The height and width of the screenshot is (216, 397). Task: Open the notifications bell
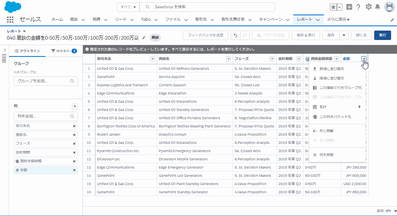click(377, 7)
